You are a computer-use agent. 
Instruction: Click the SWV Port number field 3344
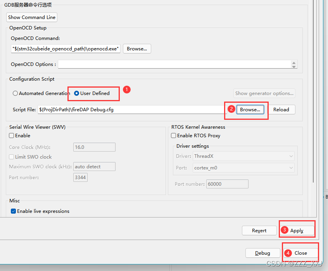click(x=80, y=177)
